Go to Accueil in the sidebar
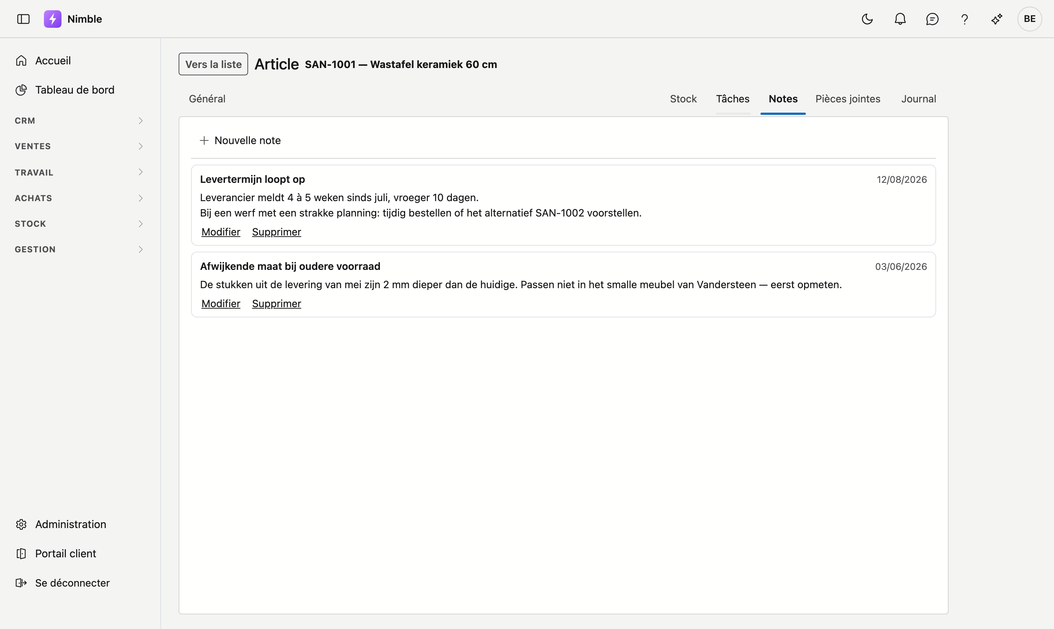The height and width of the screenshot is (629, 1054). coord(53,61)
